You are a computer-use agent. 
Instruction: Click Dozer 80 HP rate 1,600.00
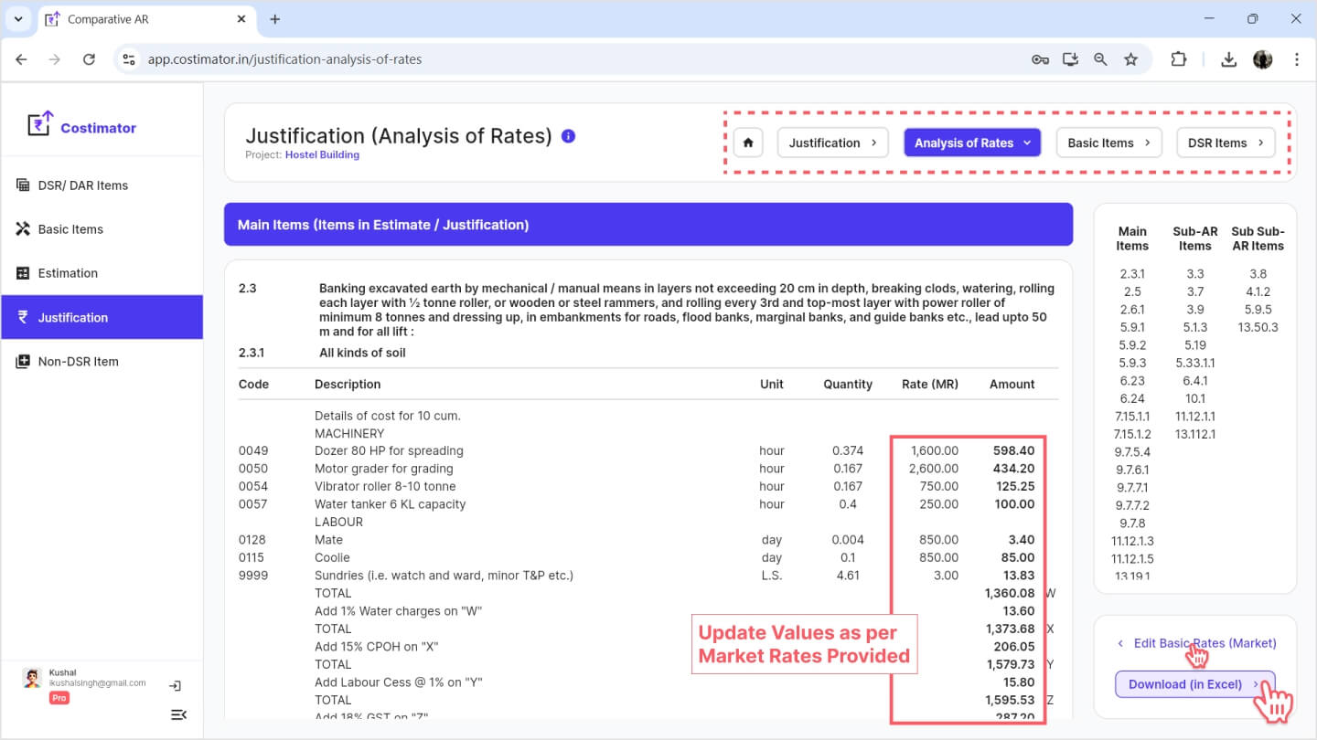click(935, 450)
